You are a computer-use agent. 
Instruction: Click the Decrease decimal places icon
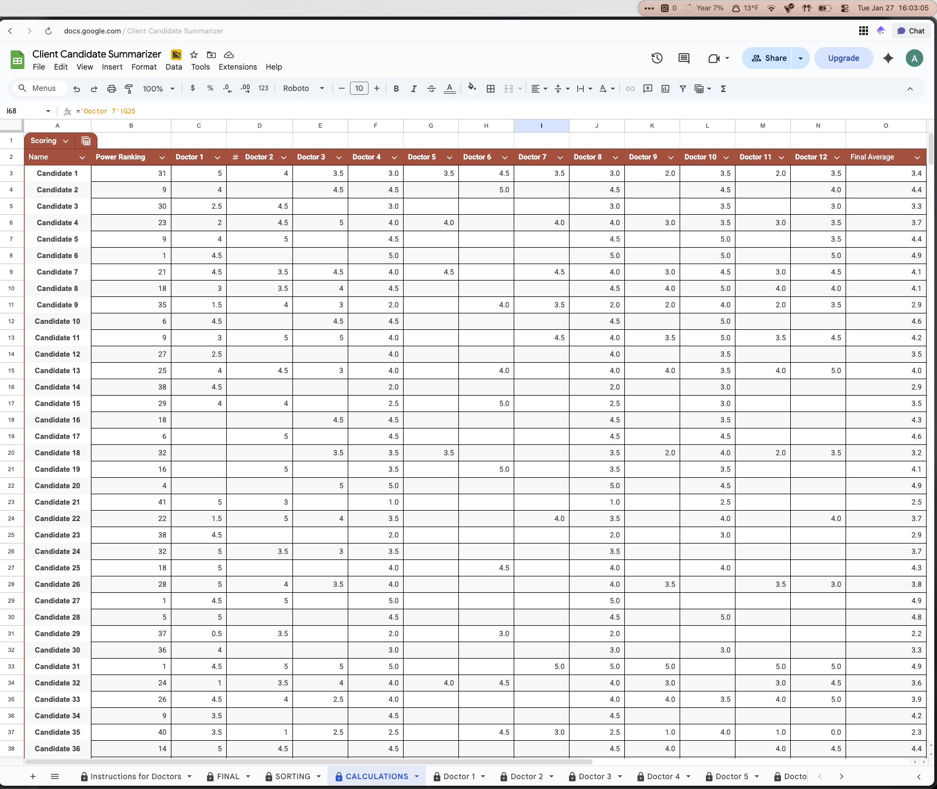tap(228, 88)
